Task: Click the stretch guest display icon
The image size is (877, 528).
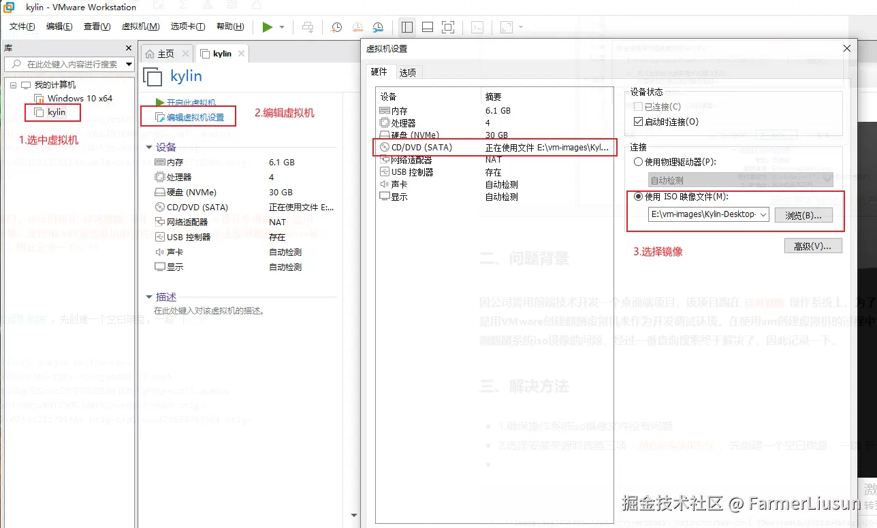Action: click(506, 27)
